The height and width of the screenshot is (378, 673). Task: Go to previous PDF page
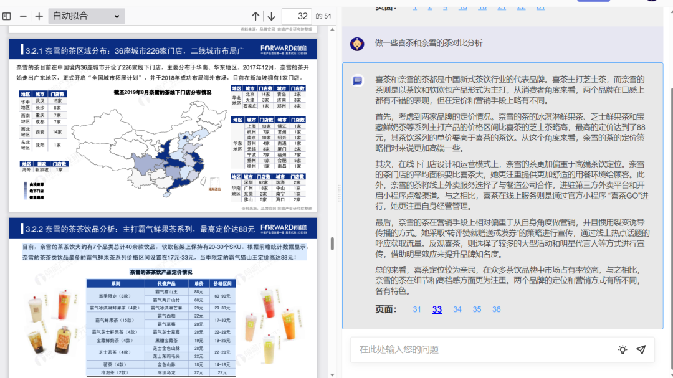coord(255,16)
